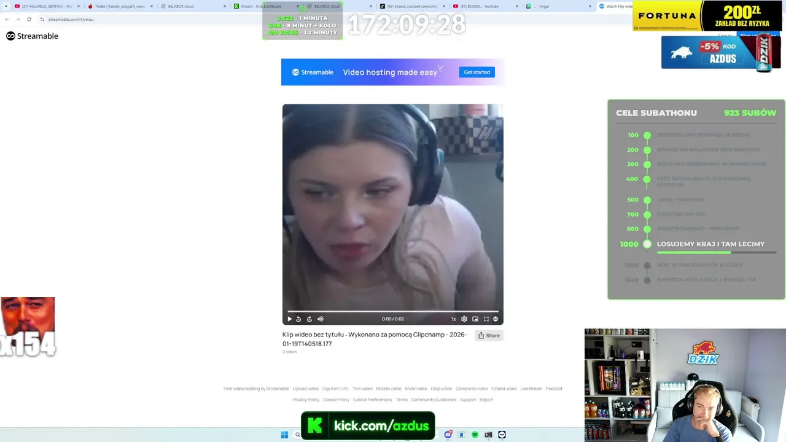
Task: Open the Crop video footer link
Action: (441, 389)
